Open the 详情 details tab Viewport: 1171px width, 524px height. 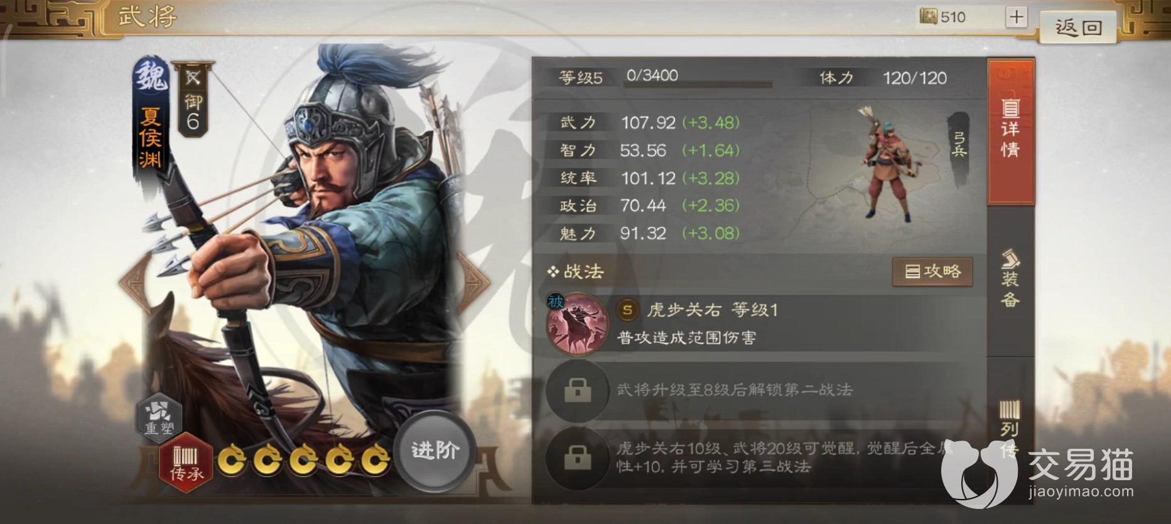(1010, 132)
